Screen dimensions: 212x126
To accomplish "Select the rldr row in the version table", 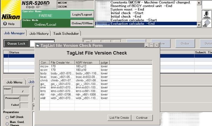I will (x=96, y=94).
